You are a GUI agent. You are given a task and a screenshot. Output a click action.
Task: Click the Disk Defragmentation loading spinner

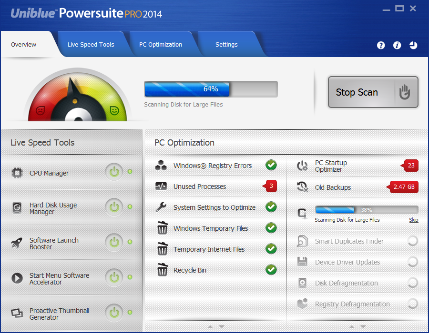(x=412, y=283)
